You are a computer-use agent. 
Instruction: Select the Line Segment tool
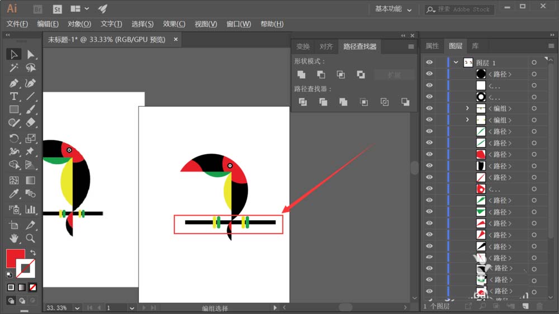[x=31, y=96]
